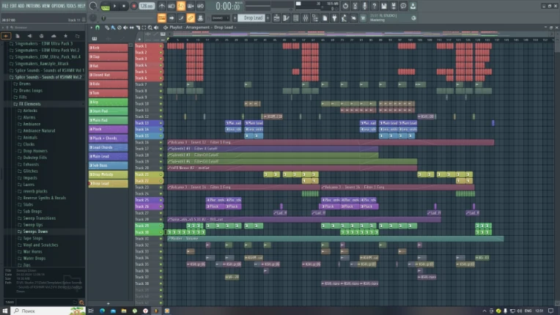Open the PATTERNS menu

33,6
